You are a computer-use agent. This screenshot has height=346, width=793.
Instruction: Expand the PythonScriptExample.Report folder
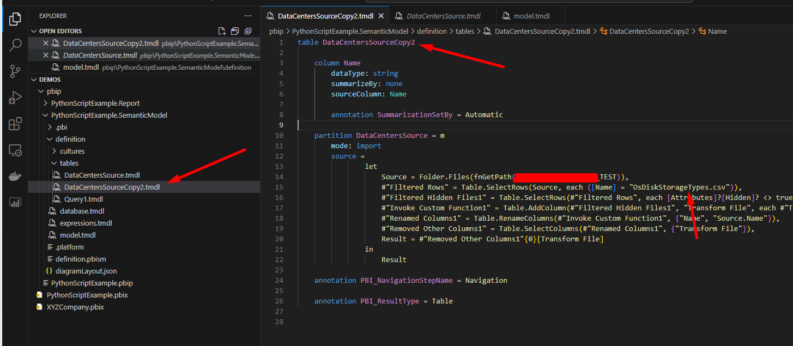46,104
